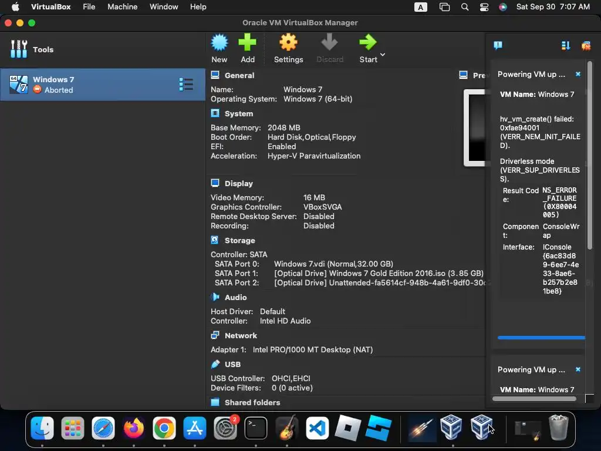Open the Machine menu
The width and height of the screenshot is (601, 451).
pyautogui.click(x=122, y=6)
